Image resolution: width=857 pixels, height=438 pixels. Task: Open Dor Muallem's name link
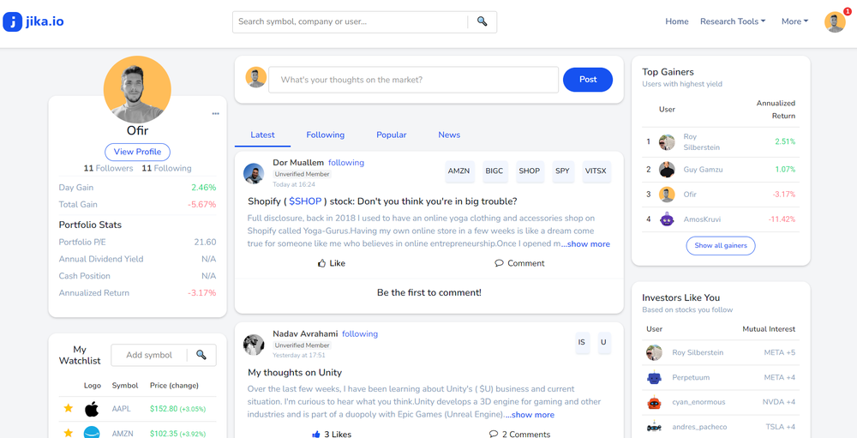(x=298, y=163)
